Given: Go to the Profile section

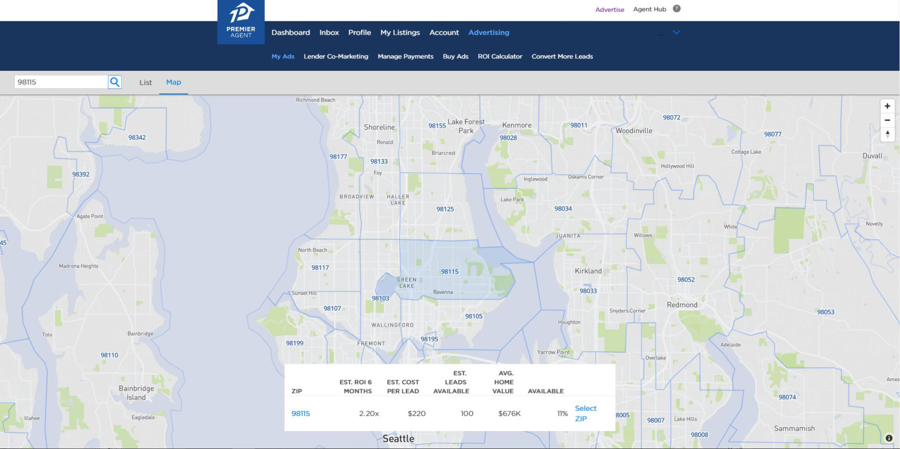Looking at the screenshot, I should tap(359, 33).
